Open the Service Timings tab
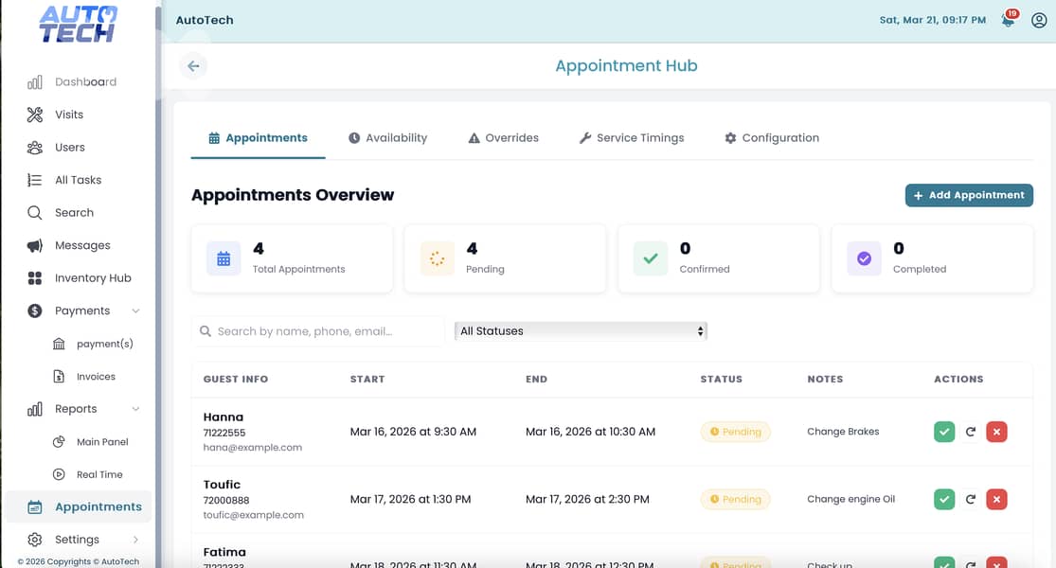The height and width of the screenshot is (568, 1056). click(x=632, y=137)
